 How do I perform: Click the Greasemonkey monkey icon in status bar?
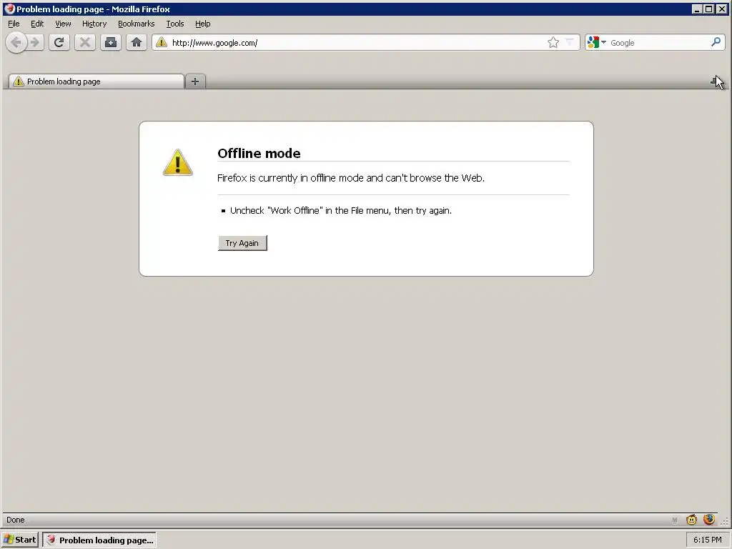click(x=691, y=520)
